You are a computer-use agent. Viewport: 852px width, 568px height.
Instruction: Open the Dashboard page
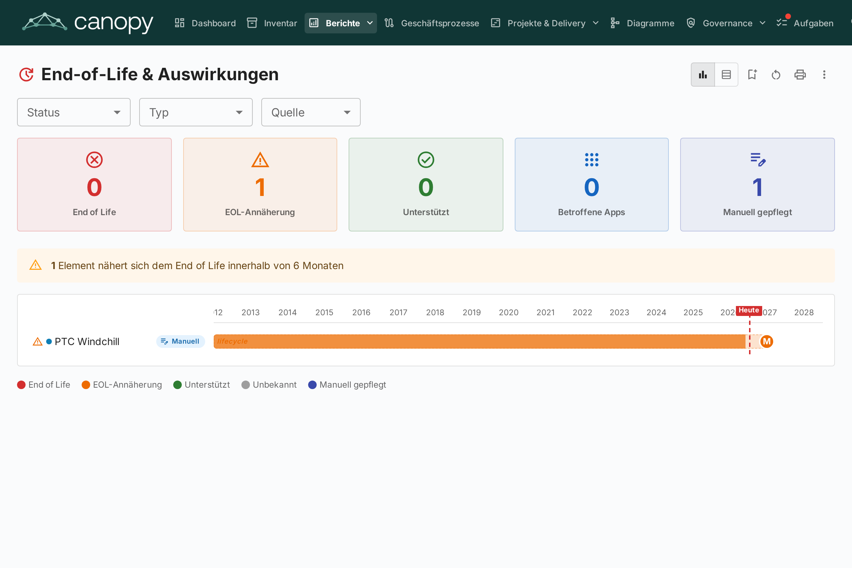click(x=205, y=23)
